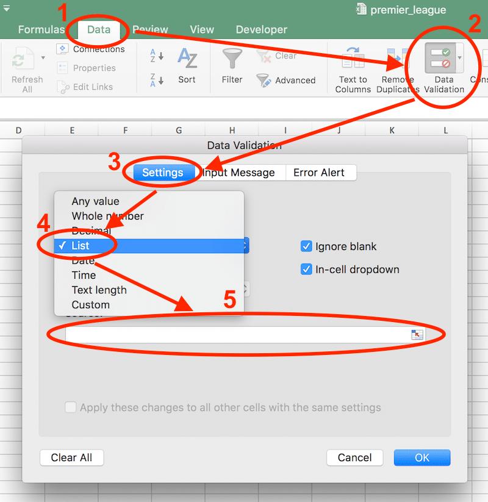Click the Refresh All icon
488x502 pixels.
(22, 58)
